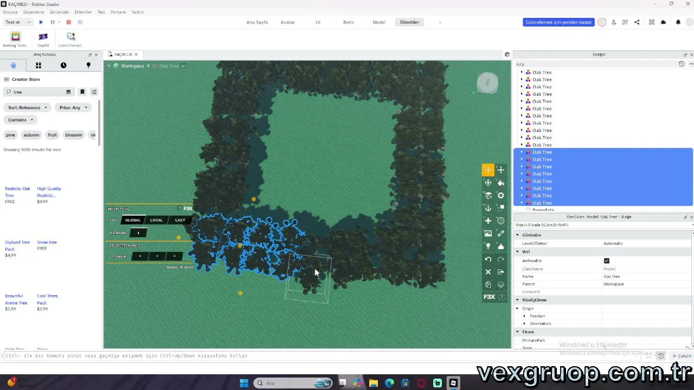Open the Görüntüle menu

[x=59, y=12]
